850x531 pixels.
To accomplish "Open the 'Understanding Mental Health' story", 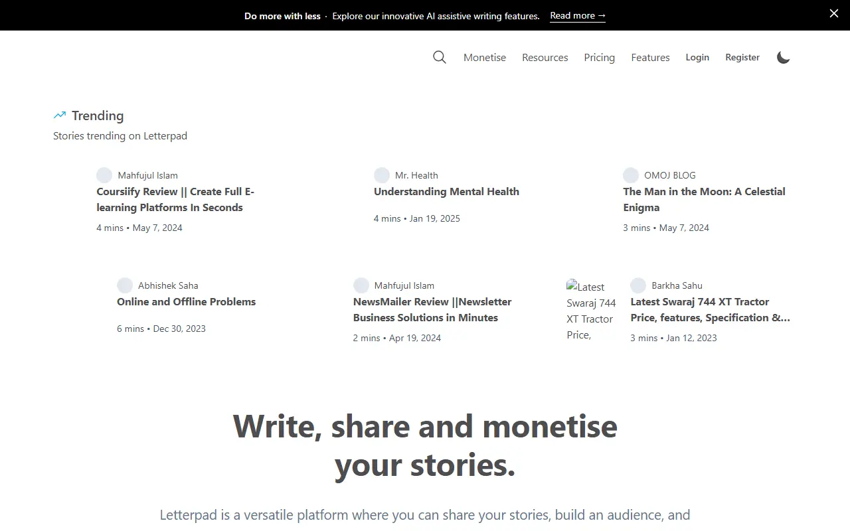I will point(446,192).
